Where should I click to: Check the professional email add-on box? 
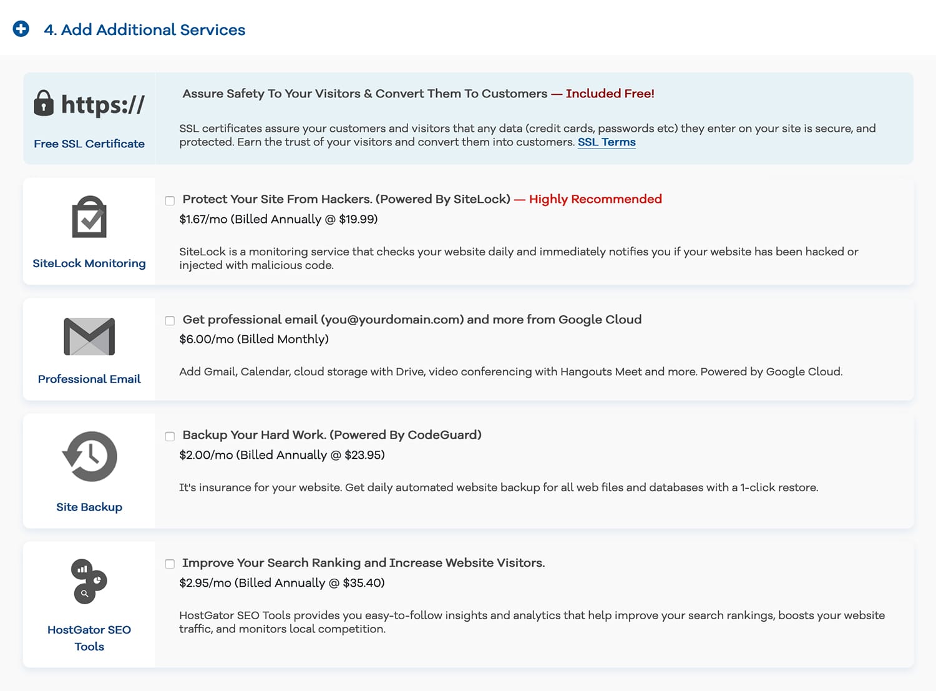170,321
